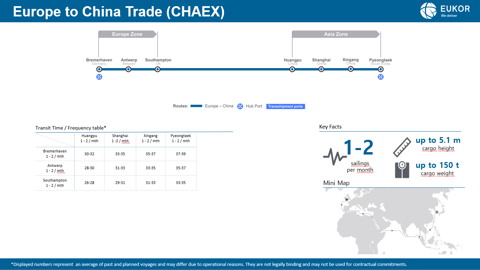Select the Huangpu port marker
Image resolution: width=480 pixels, height=270 pixels.
(x=292, y=69)
